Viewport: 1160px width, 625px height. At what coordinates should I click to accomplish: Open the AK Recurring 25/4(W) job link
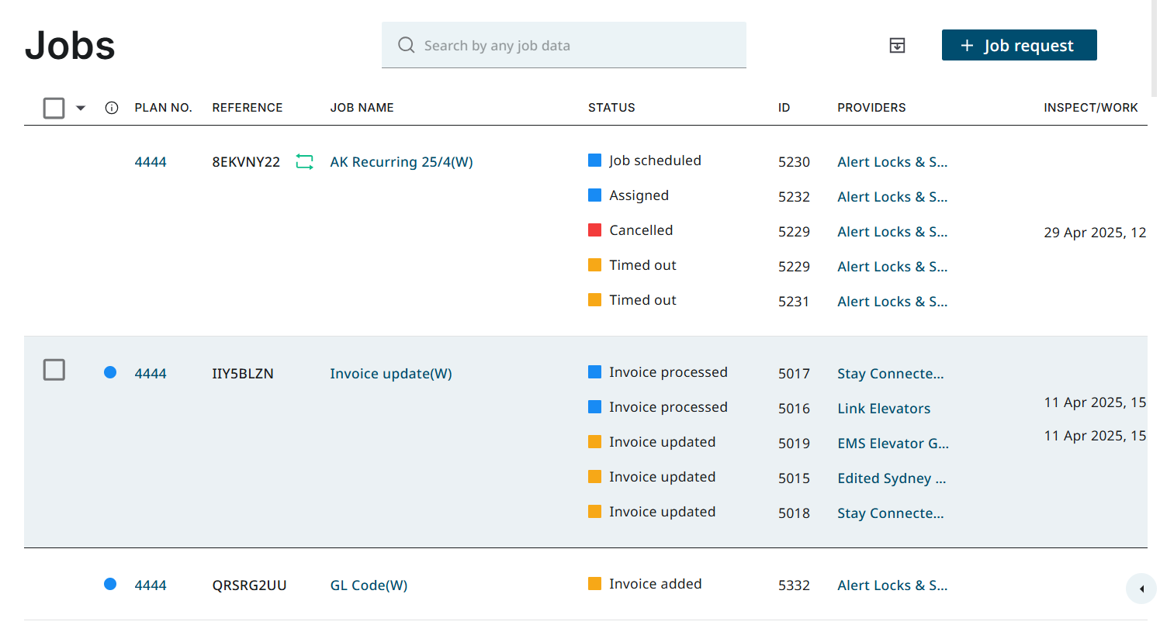pyautogui.click(x=401, y=162)
